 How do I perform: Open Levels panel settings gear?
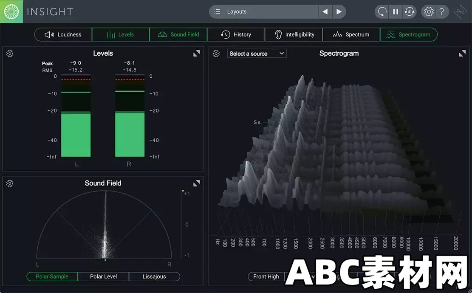click(10, 54)
